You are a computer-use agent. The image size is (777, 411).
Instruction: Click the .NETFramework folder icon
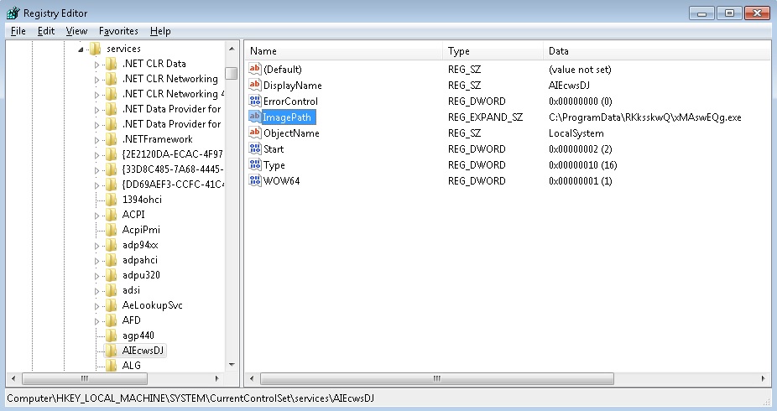click(x=112, y=139)
